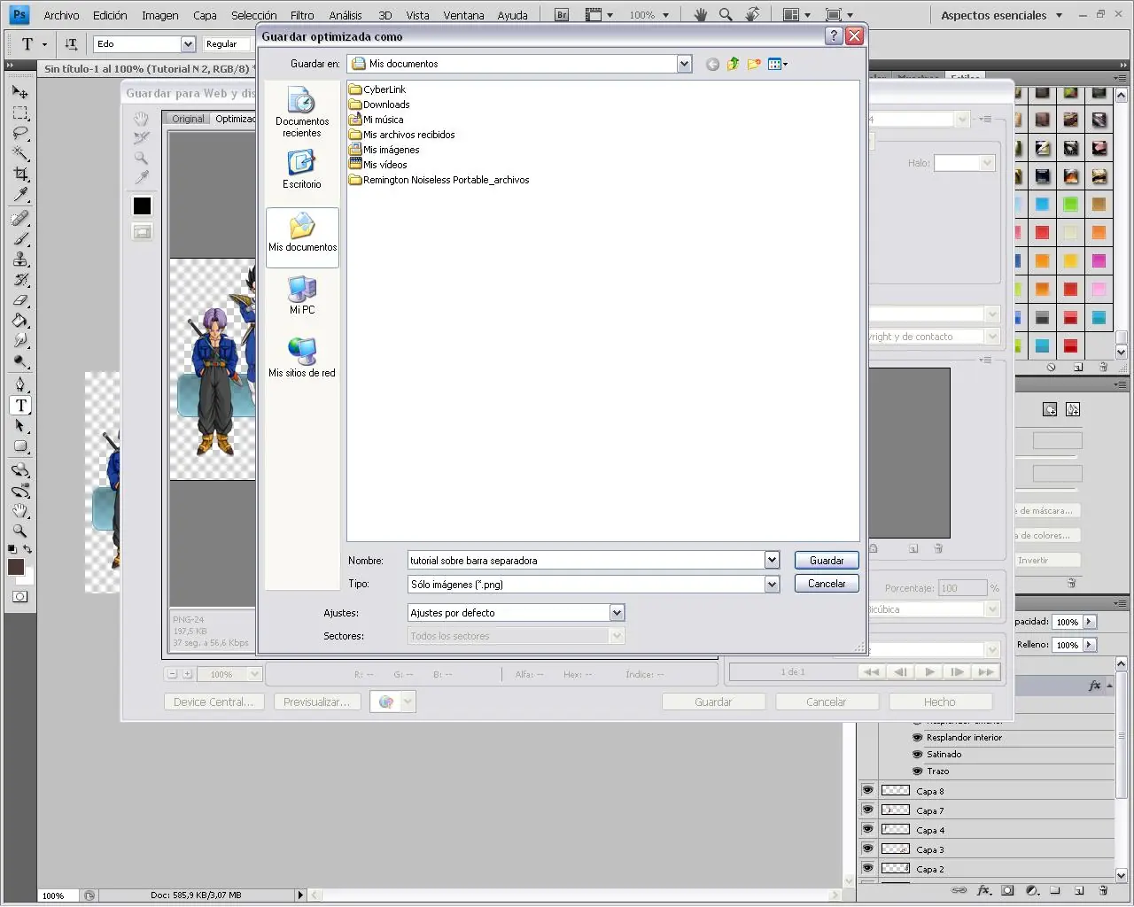Viewport: 1134px width, 907px height.
Task: Switch to the Original tab in Save for Web
Action: click(188, 119)
